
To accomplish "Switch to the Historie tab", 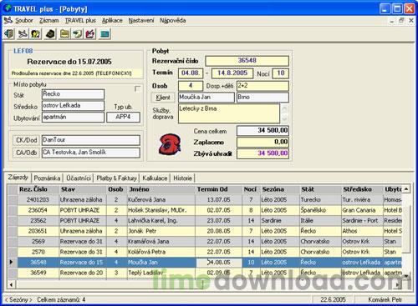I will (182, 178).
